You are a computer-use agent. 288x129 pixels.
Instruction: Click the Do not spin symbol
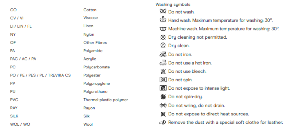coord(163,80)
